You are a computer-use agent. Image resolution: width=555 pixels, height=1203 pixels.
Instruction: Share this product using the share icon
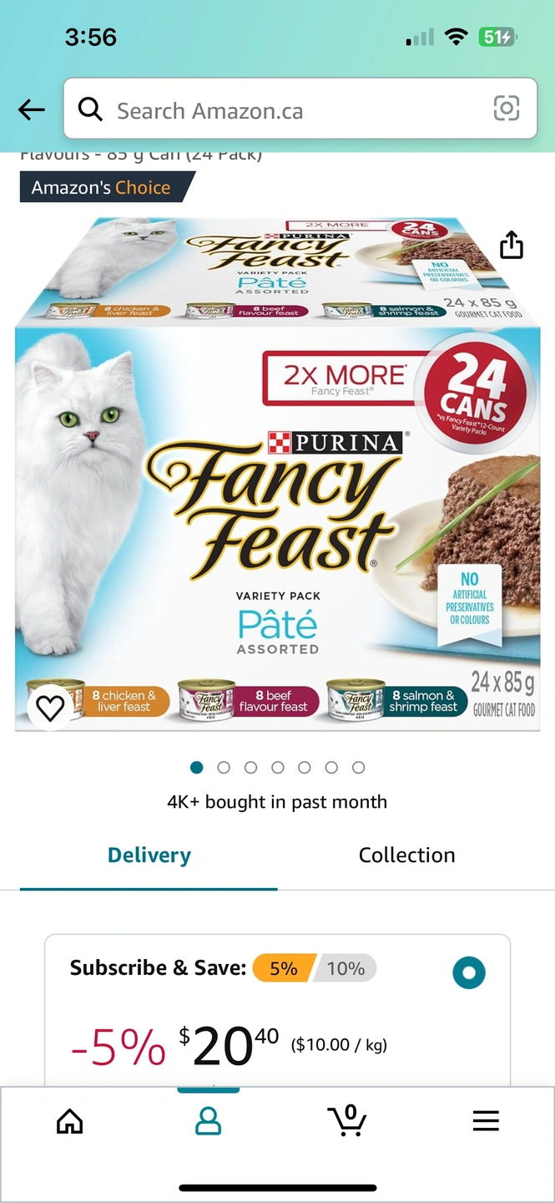pyautogui.click(x=512, y=244)
